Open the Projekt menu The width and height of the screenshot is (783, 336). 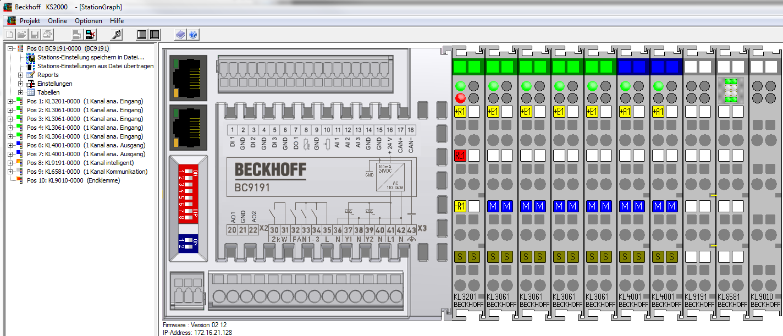pyautogui.click(x=30, y=21)
